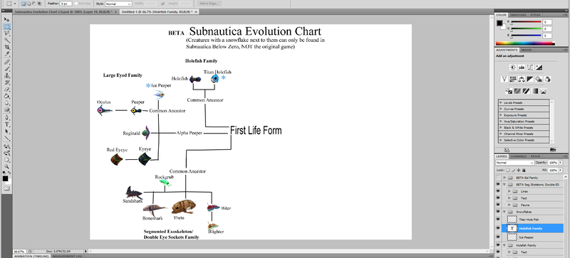Select the Line shape tool
The image size is (570, 258).
(7, 139)
